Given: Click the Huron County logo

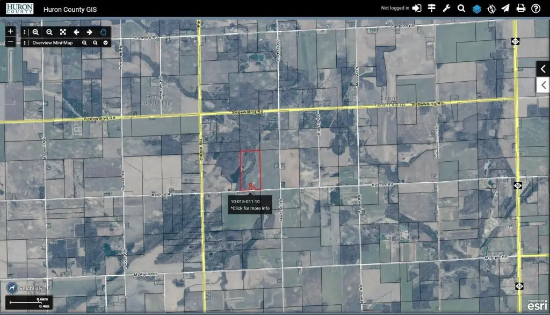Looking at the screenshot, I should coord(20,9).
